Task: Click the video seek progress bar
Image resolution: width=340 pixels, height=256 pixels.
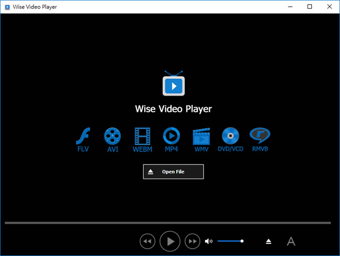Action: tap(167, 223)
